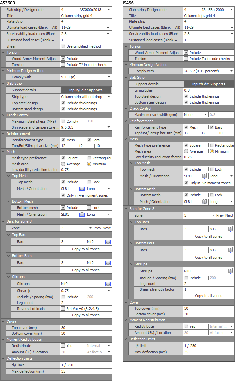Edit Max deflection (mm) field in IS456
235x381 pixels.
coord(208,352)
